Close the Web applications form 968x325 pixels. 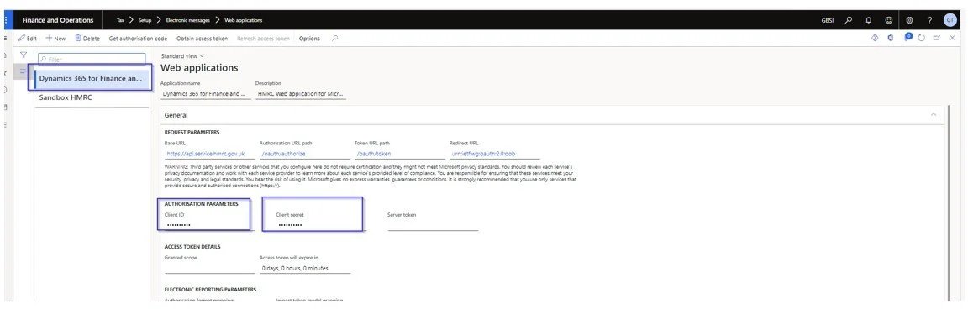tap(952, 39)
